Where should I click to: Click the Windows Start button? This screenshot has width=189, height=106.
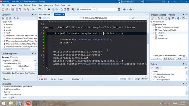[3, 103]
